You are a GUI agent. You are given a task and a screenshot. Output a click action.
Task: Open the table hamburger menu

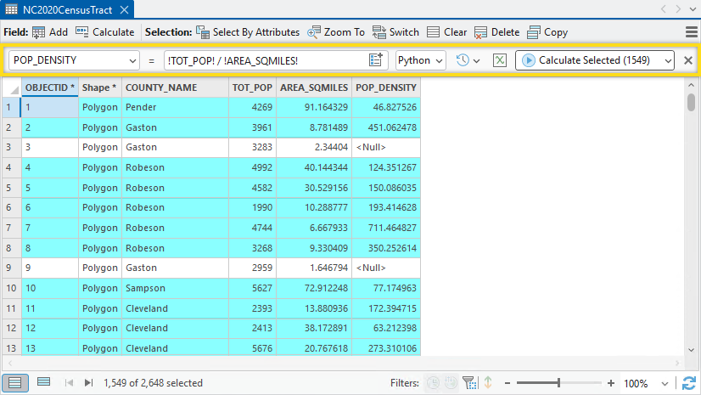pyautogui.click(x=691, y=32)
